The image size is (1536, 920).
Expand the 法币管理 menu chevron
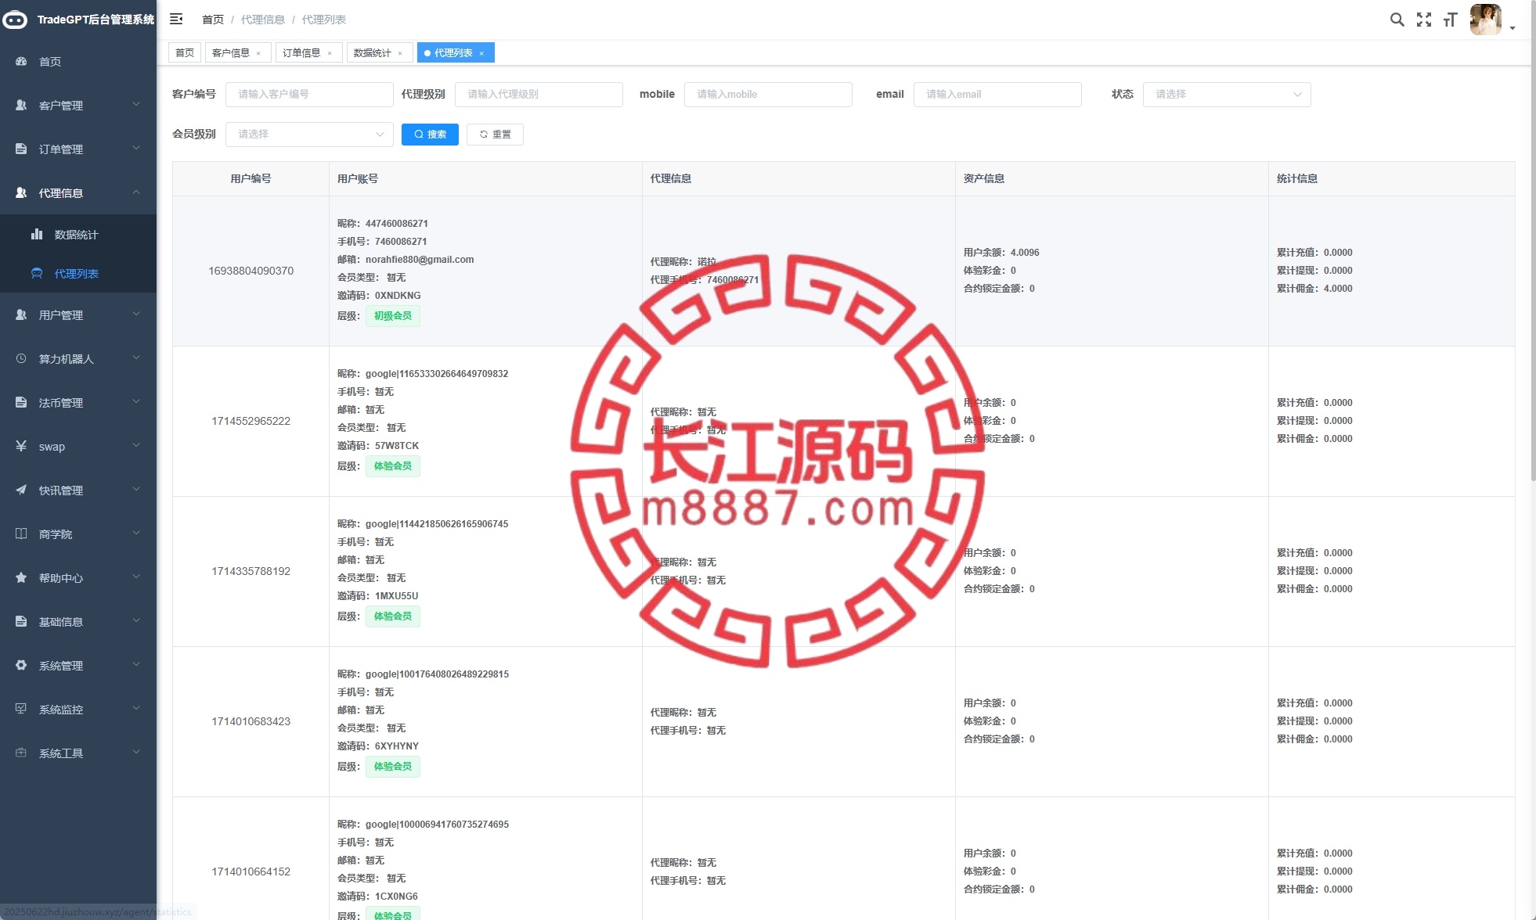click(x=136, y=402)
